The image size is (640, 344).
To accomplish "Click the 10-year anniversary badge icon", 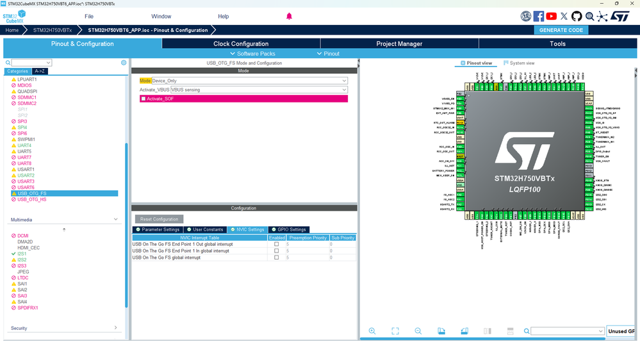I will point(526,16).
